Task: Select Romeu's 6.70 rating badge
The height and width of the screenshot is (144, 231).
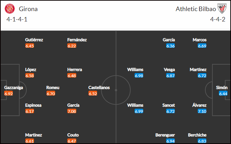Action: pos(51,93)
